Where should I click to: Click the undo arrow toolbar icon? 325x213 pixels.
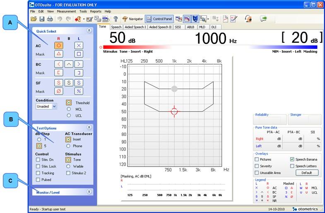[60, 19]
